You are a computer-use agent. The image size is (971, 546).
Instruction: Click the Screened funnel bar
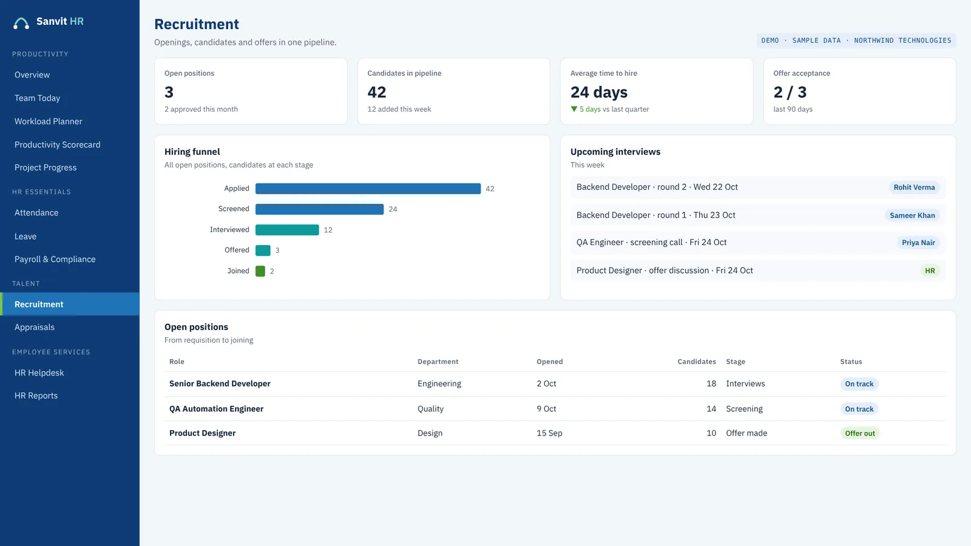pos(319,209)
